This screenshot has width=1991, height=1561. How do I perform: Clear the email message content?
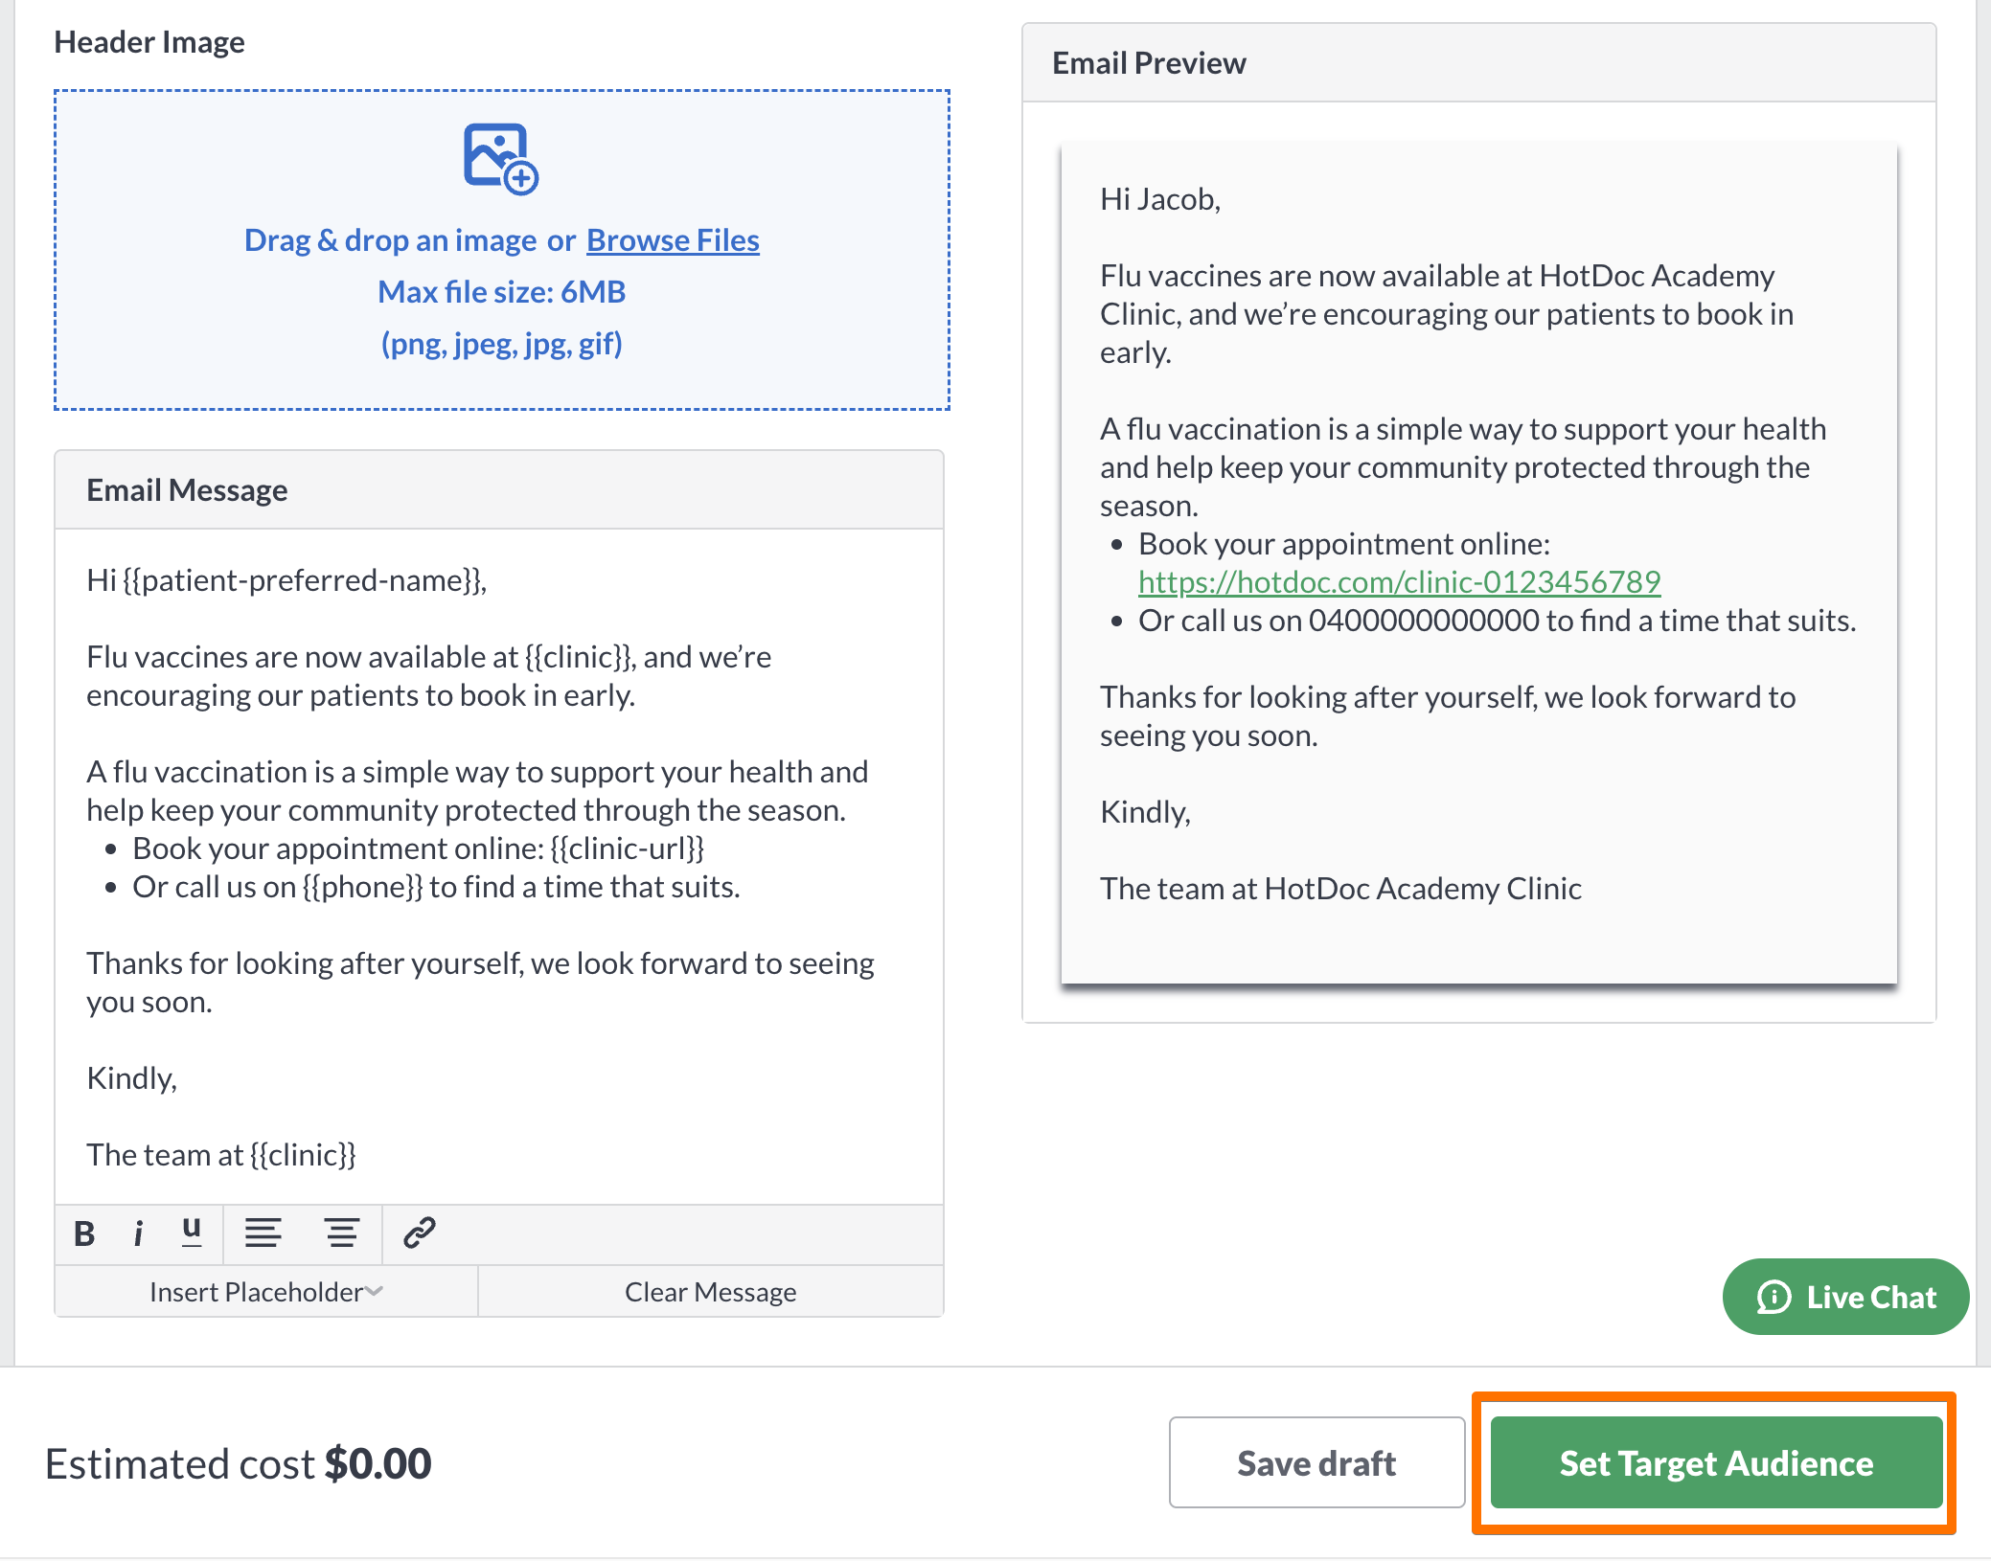click(x=710, y=1292)
